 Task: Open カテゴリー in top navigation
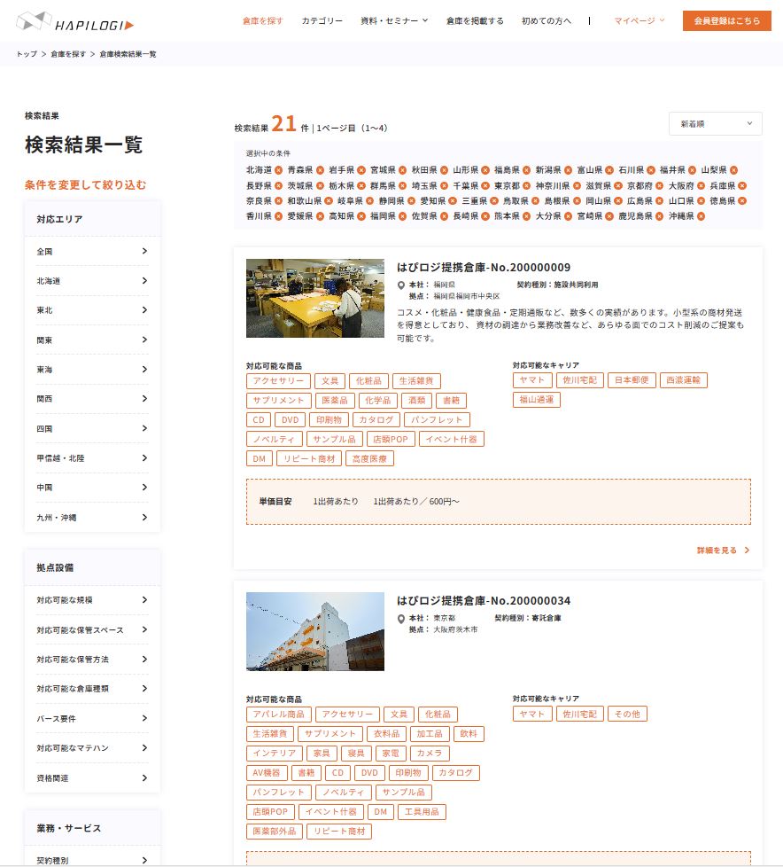click(322, 21)
